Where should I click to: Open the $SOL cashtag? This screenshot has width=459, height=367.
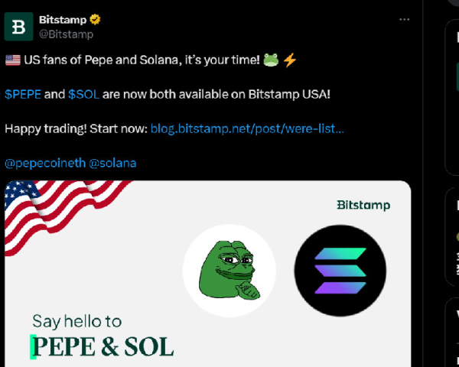pos(83,94)
